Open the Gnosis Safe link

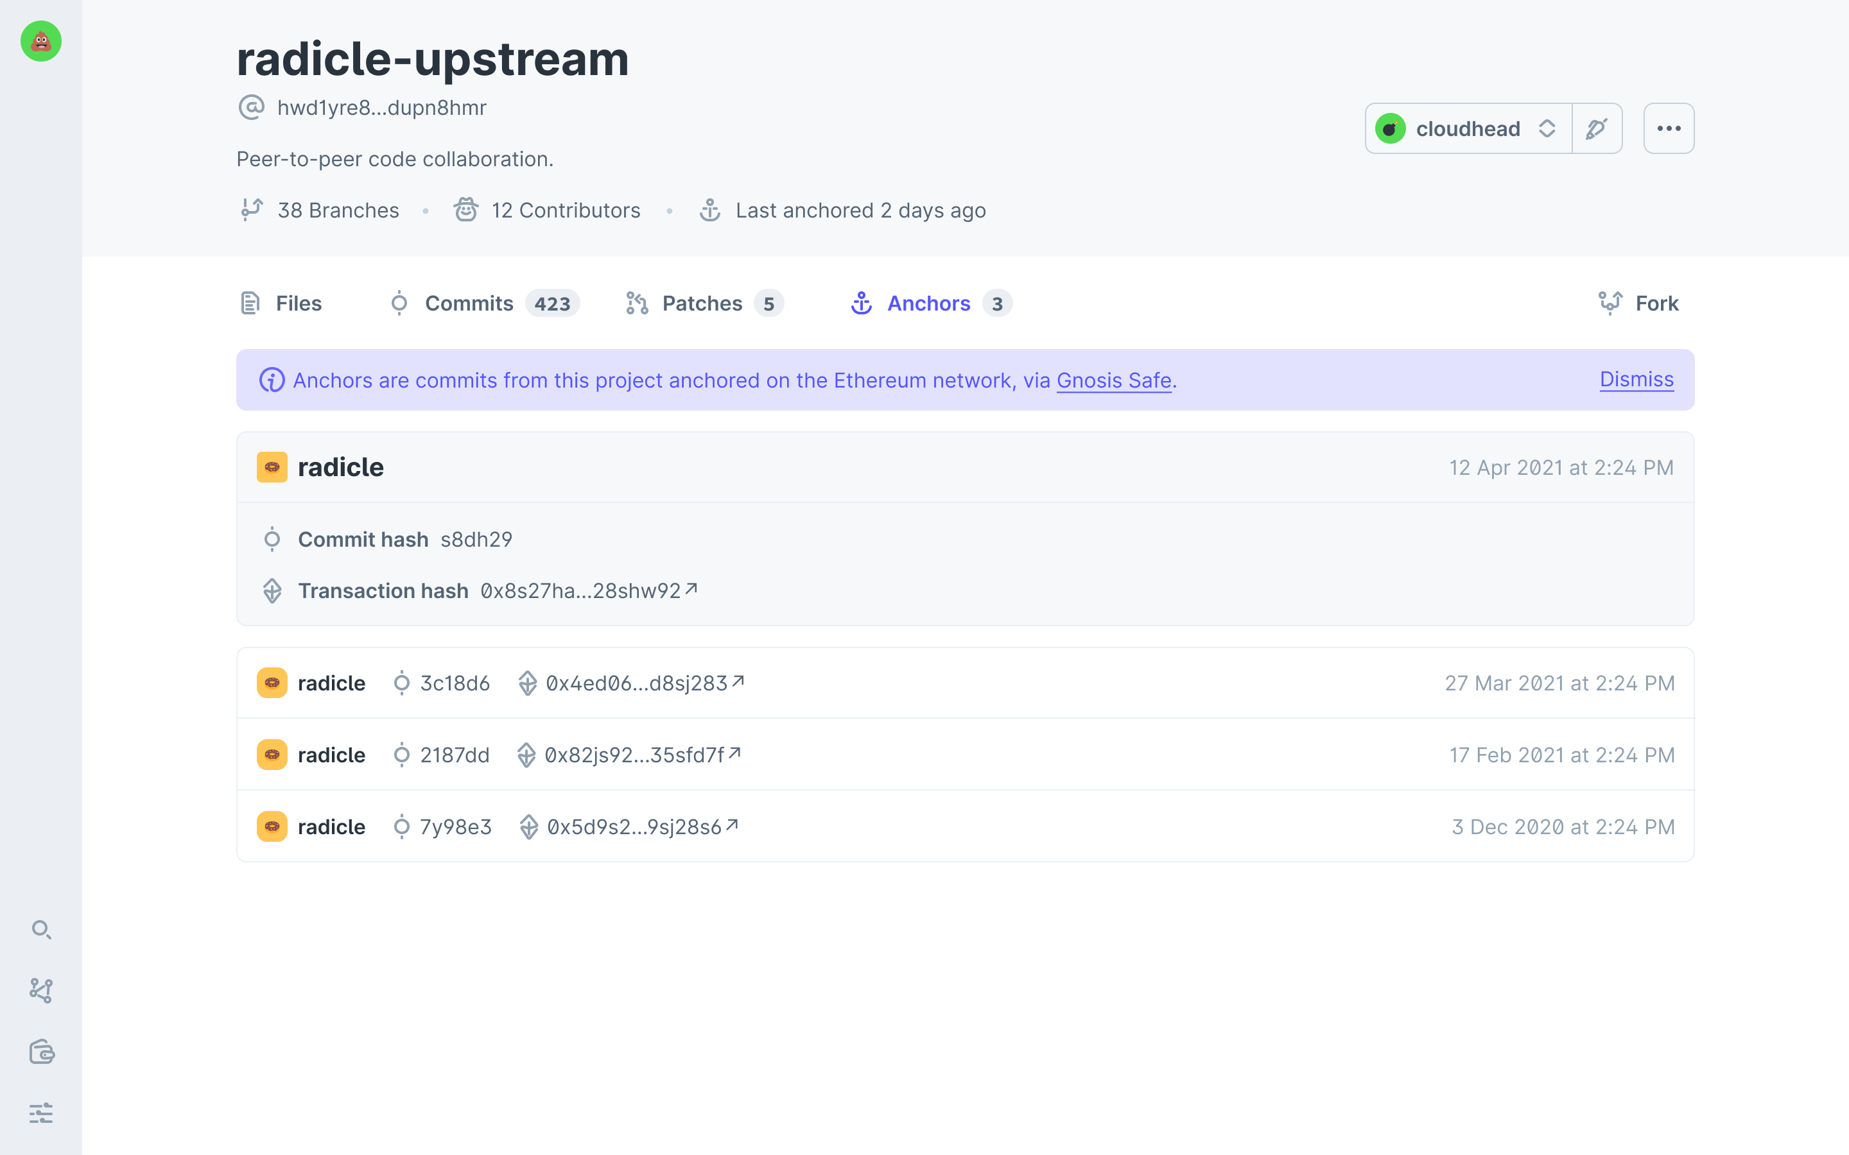(1113, 381)
